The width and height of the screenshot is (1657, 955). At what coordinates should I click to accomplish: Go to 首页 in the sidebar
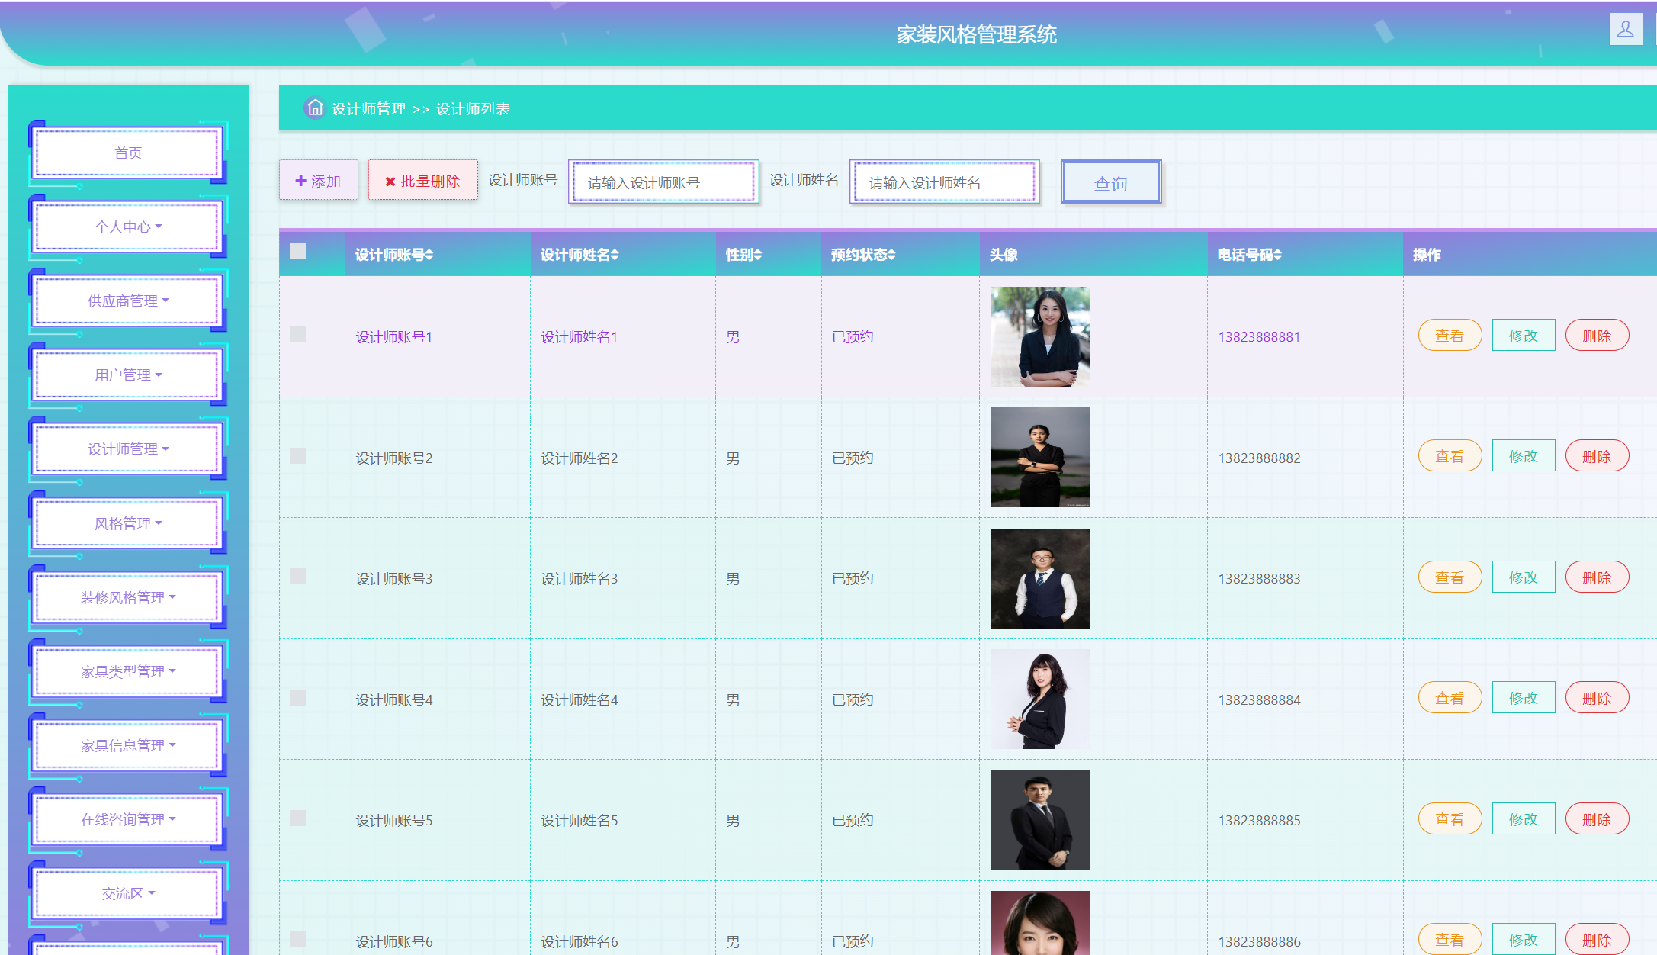(x=128, y=153)
